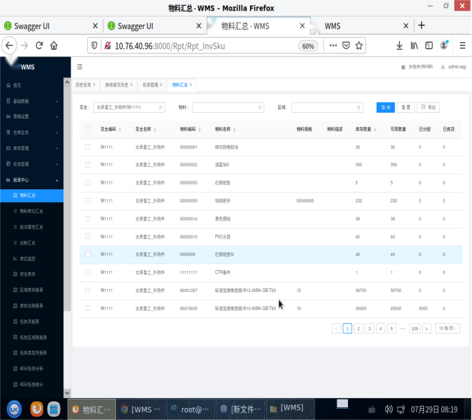Click the 导出 export button

428,107
